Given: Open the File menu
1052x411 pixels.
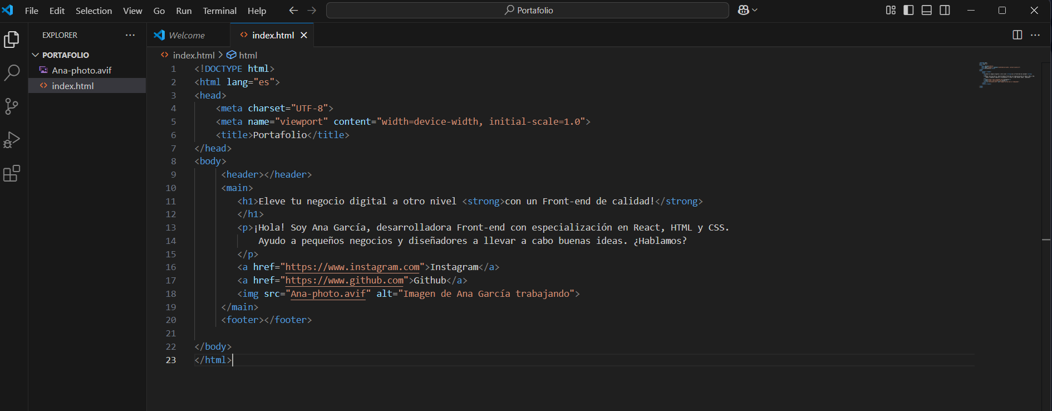Looking at the screenshot, I should (32, 11).
